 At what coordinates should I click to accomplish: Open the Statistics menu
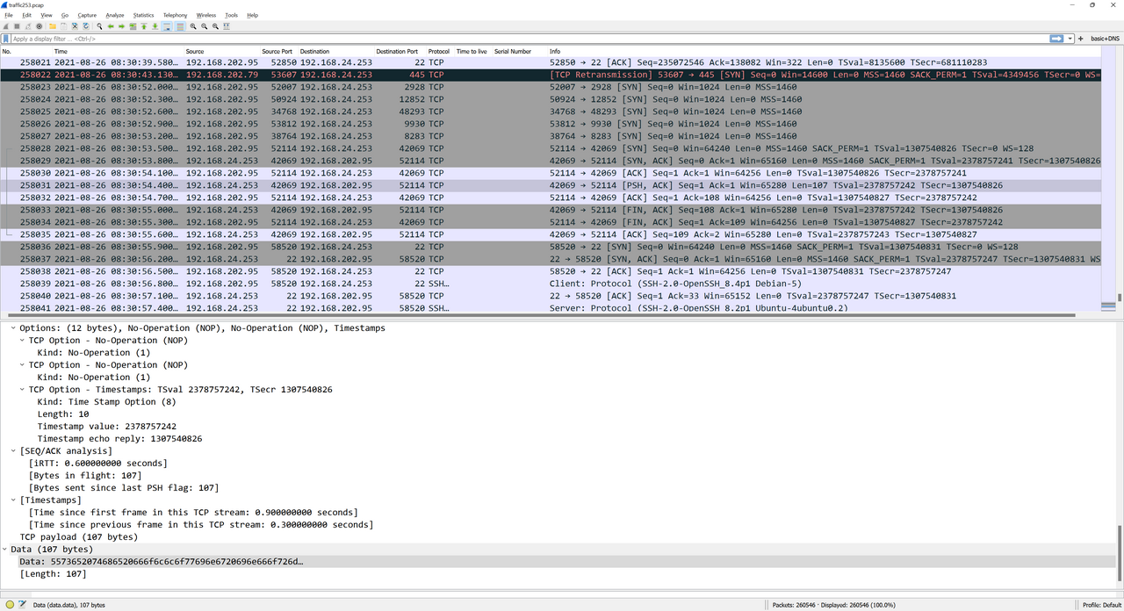[143, 15]
